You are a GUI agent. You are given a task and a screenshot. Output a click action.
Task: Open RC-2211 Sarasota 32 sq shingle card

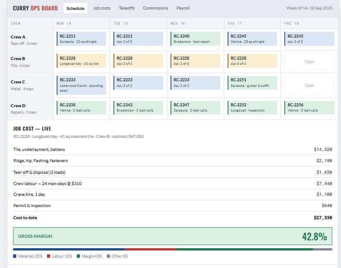click(81, 39)
